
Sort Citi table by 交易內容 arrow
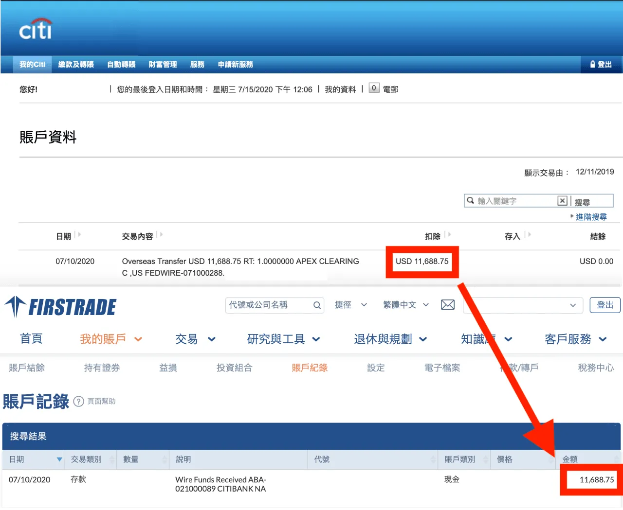pos(161,235)
